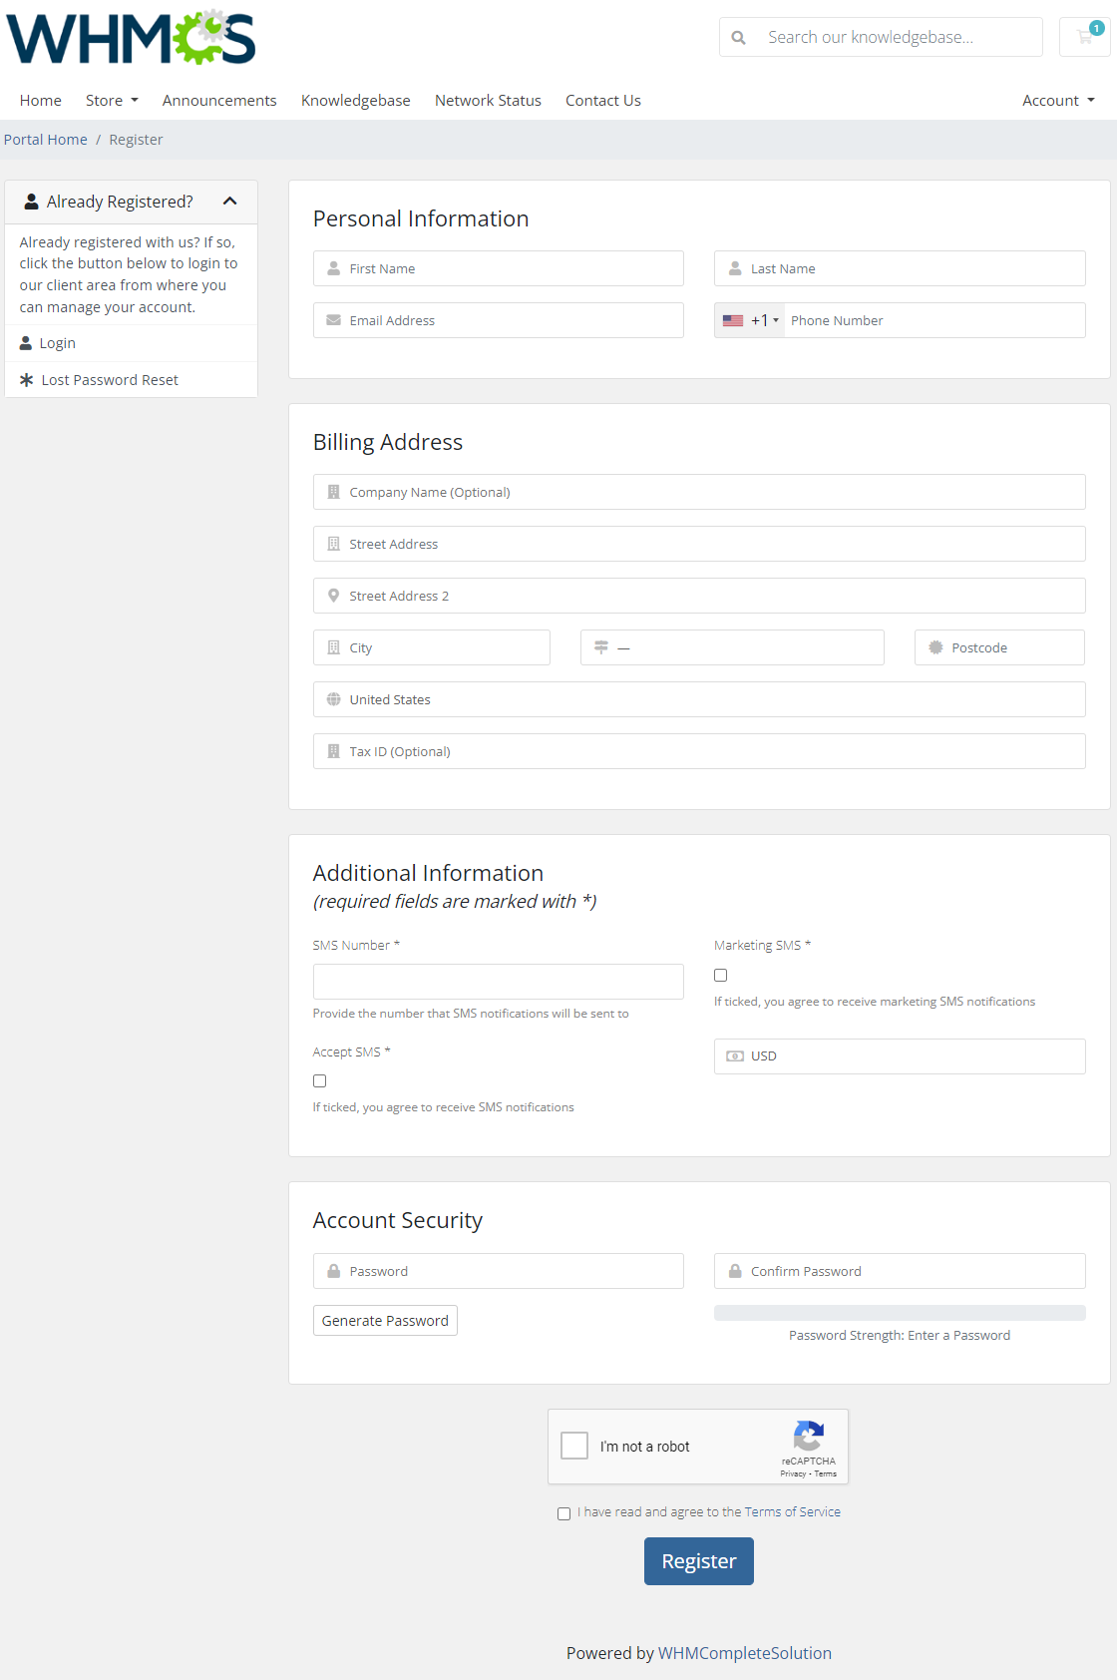Open the Store dropdown menu

click(x=112, y=101)
